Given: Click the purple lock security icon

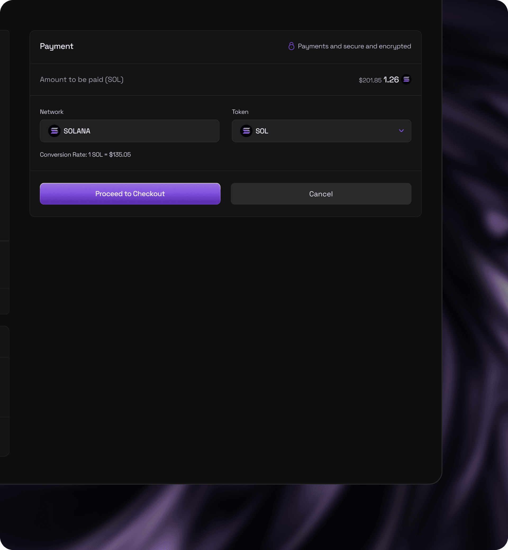Looking at the screenshot, I should (x=291, y=46).
